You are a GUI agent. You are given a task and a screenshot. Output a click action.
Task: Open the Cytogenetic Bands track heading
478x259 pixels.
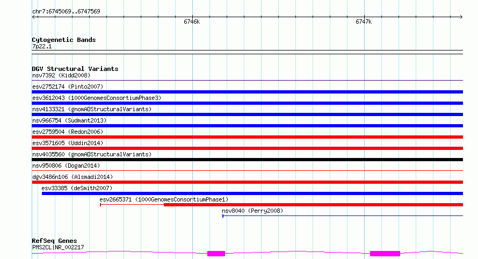[x=64, y=40]
